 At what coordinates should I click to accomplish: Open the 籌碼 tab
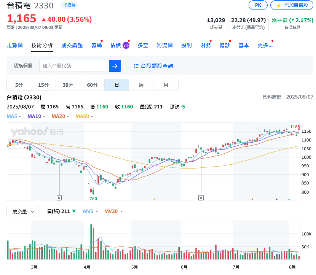tap(97, 45)
